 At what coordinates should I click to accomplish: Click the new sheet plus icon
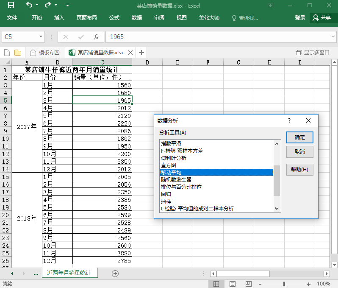pos(115,274)
